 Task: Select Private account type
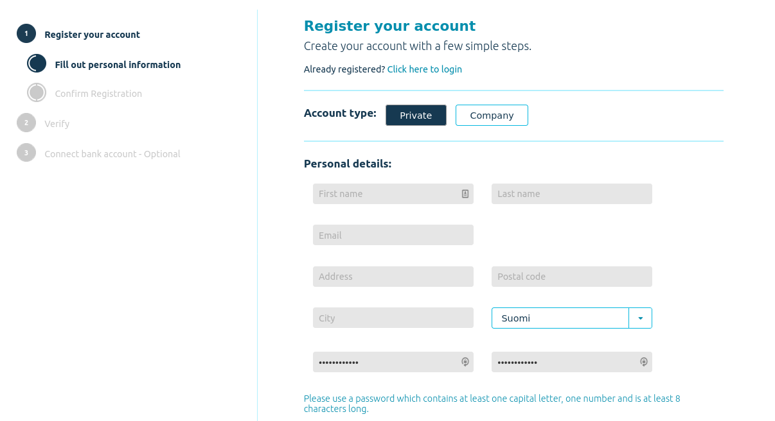point(416,116)
